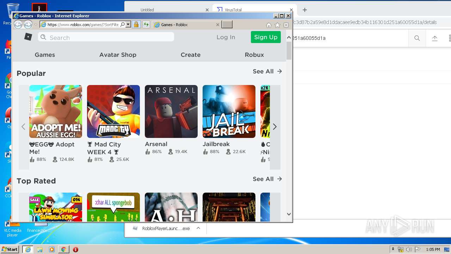Screen dimensions: 451x254
Task: Click the Internet Explorer address bar URL
Action: coord(83,25)
